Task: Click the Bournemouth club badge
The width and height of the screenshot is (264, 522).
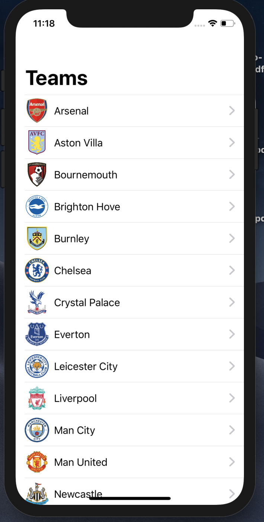Action: pos(37,174)
